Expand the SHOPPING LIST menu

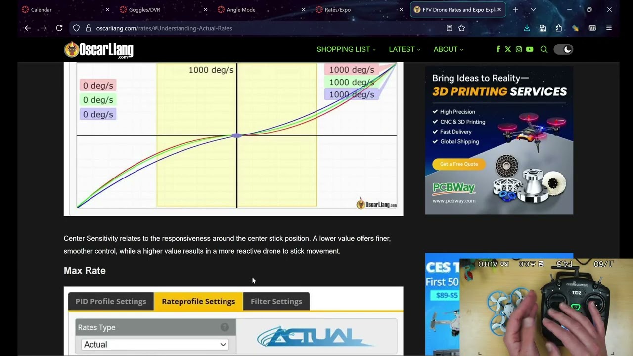pos(346,49)
